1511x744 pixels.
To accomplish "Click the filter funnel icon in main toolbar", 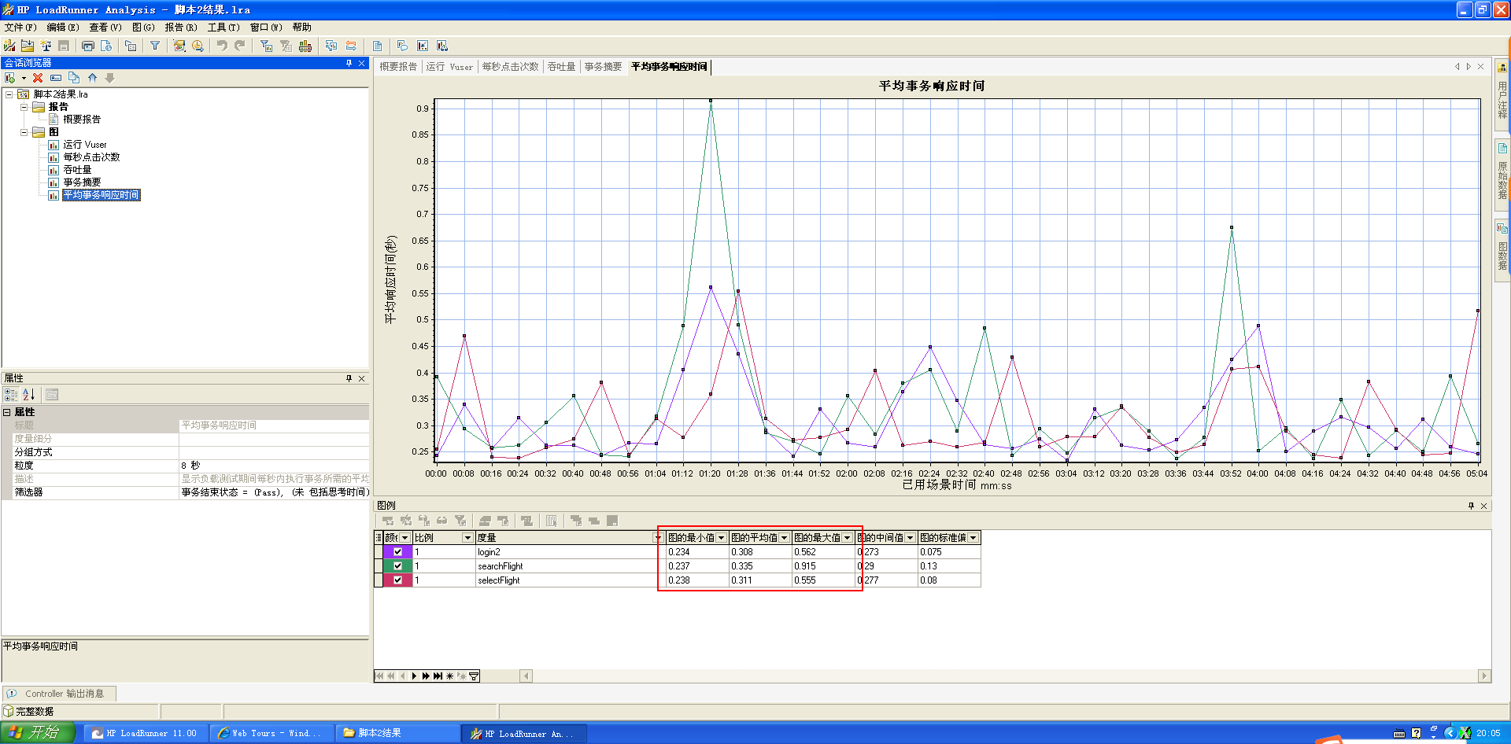I will pyautogui.click(x=155, y=46).
